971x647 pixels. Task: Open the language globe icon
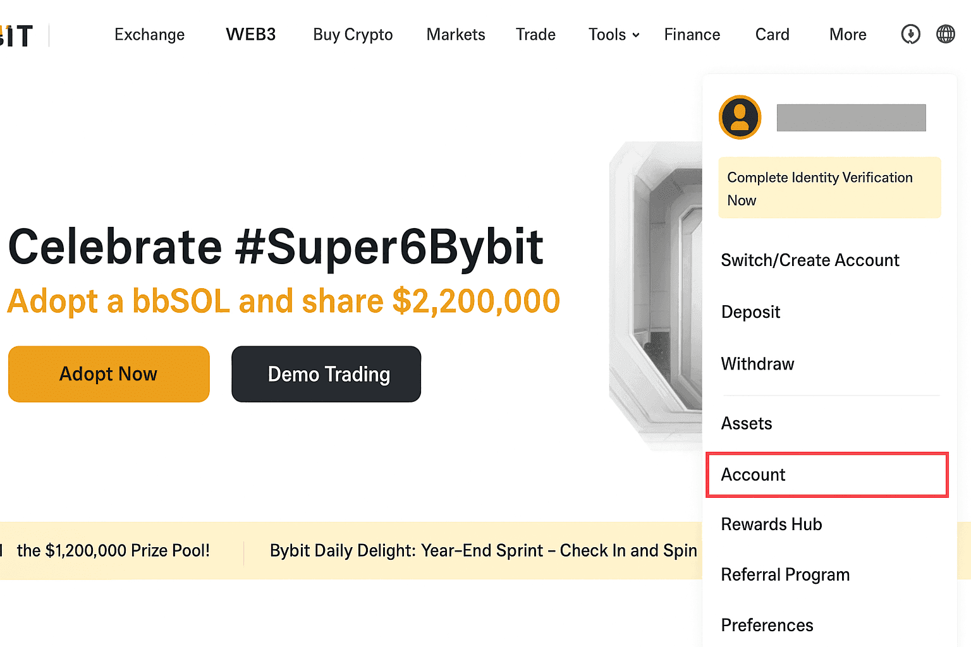(946, 34)
